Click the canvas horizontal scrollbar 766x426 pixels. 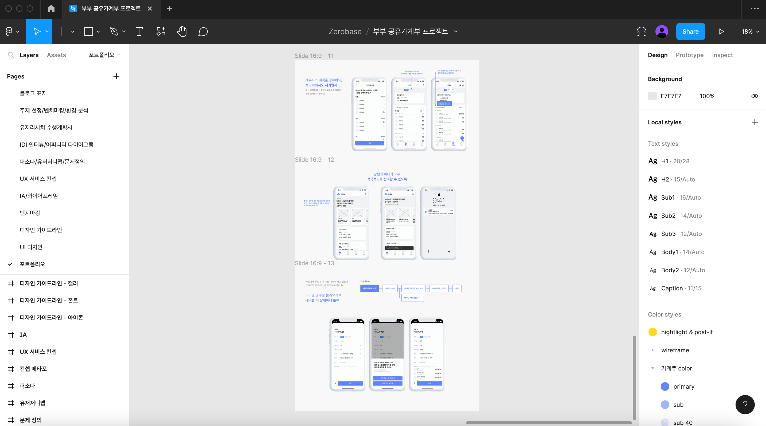(549, 423)
